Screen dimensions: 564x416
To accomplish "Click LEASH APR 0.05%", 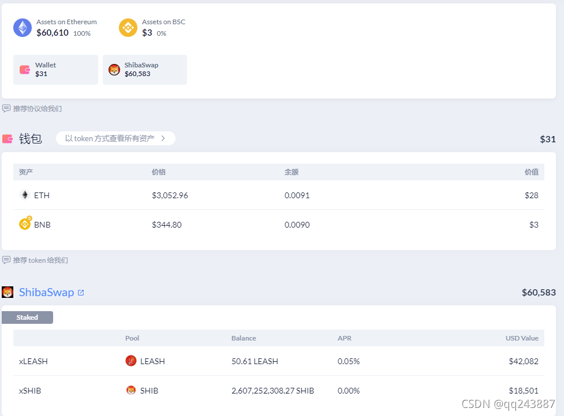I will coord(349,361).
